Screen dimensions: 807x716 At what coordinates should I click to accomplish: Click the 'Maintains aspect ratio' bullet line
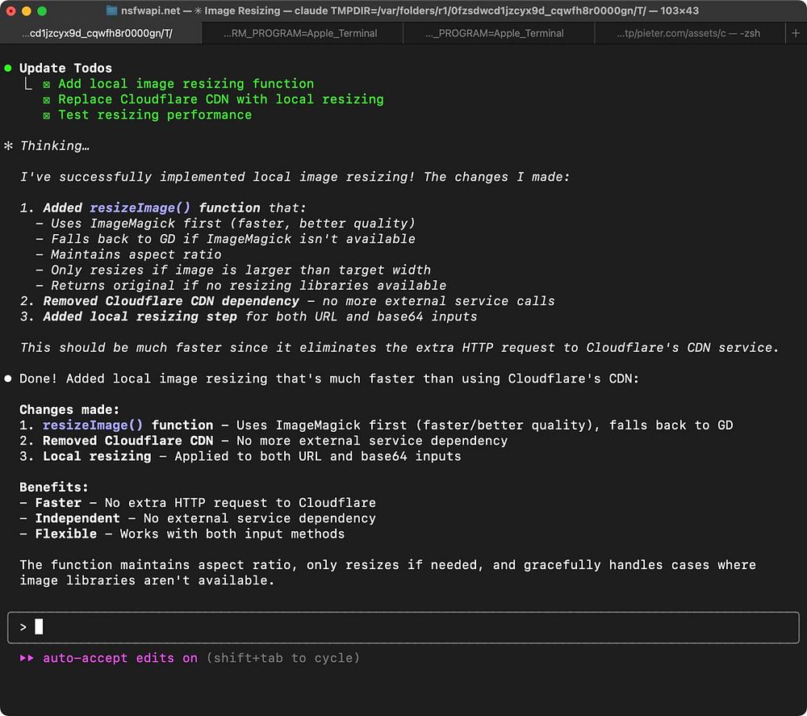[x=128, y=254]
